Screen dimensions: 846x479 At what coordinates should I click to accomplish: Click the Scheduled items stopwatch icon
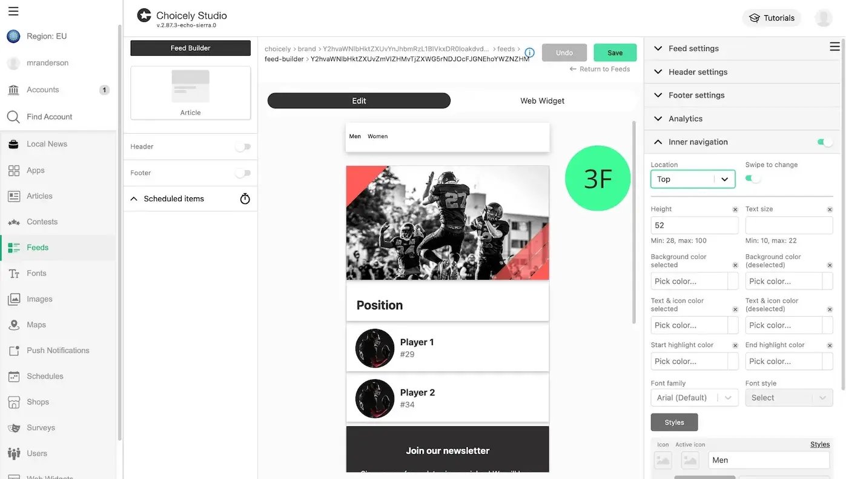pyautogui.click(x=245, y=199)
